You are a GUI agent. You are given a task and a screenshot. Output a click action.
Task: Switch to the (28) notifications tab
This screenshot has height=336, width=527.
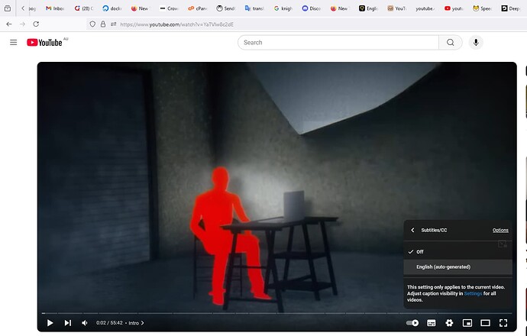click(84, 8)
